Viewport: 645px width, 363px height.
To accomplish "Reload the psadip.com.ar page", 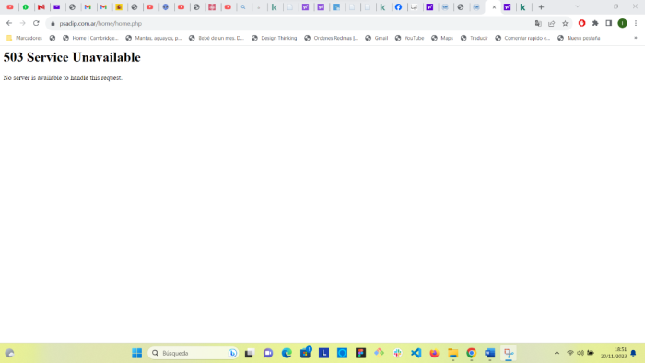I will pyautogui.click(x=36, y=23).
